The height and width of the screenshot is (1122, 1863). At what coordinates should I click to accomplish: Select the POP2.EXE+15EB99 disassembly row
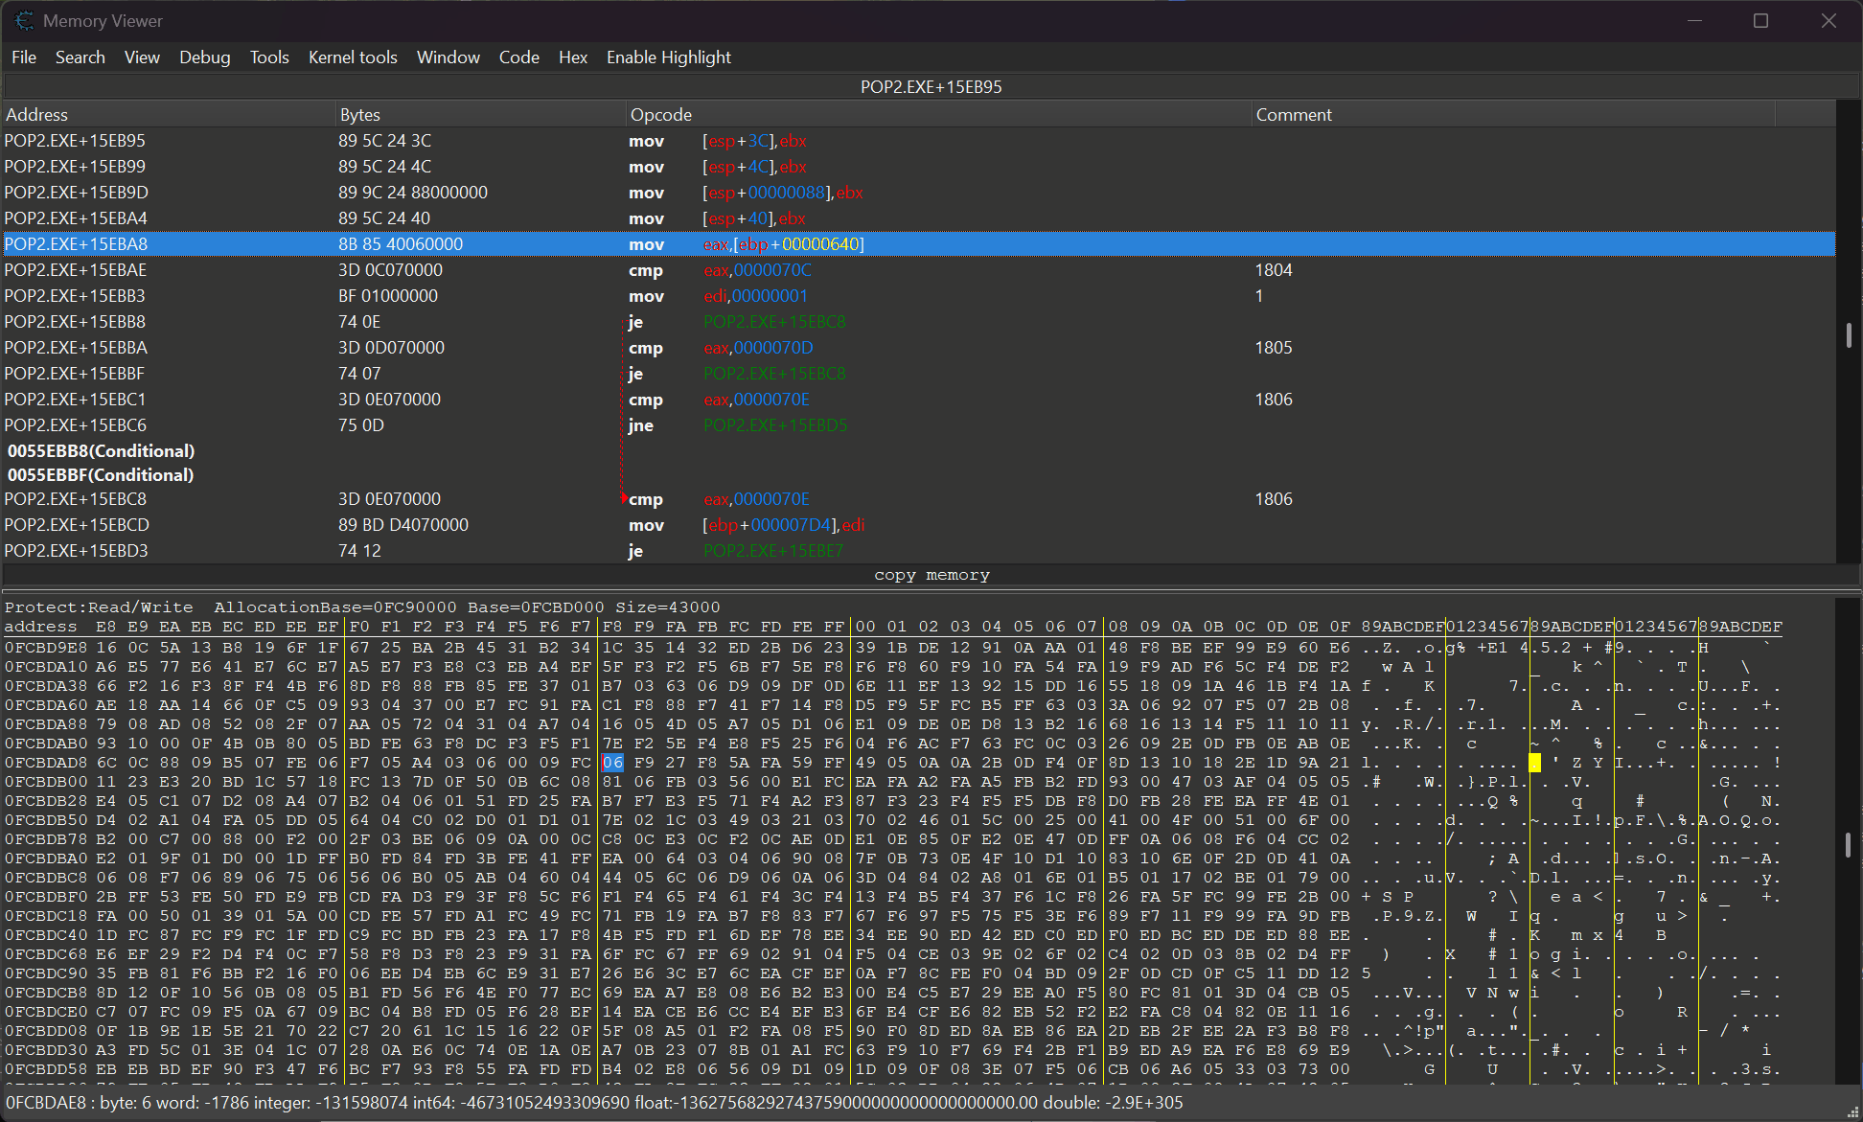[919, 167]
